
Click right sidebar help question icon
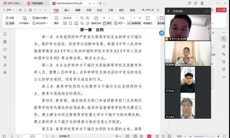click(224, 69)
